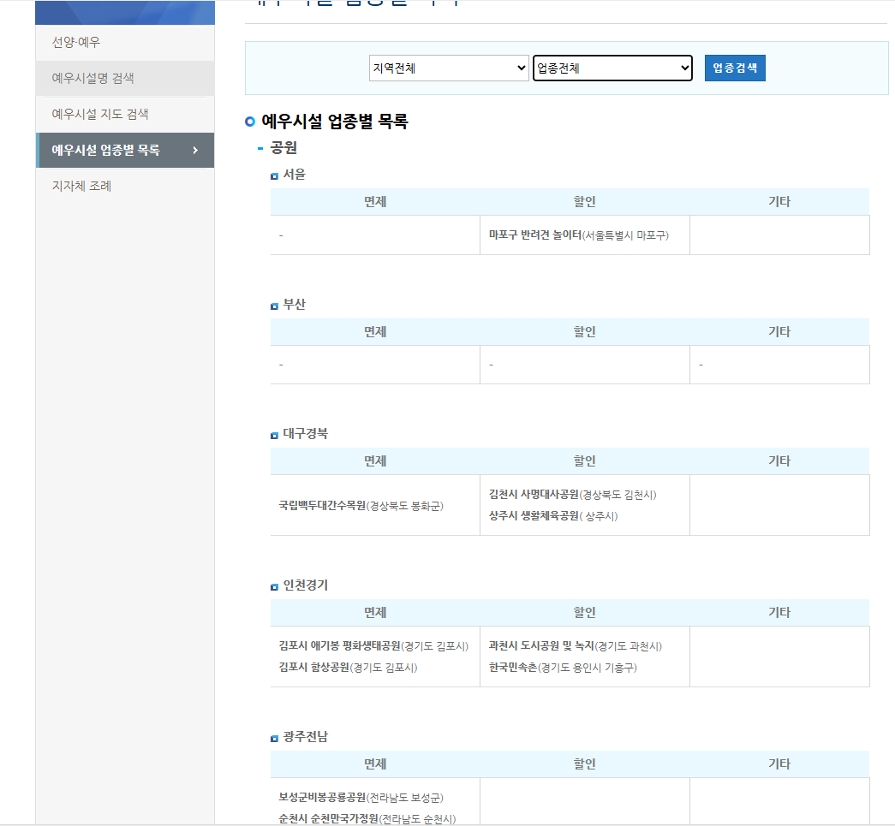The image size is (895, 826).
Task: Click the square bullet icon next to 대구경북
Action: point(275,431)
